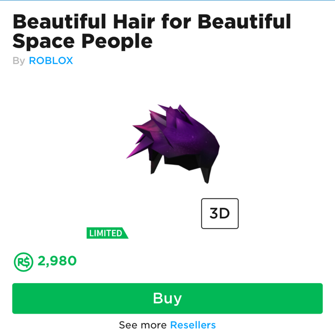
Task: Switch the preview to 3D view
Action: point(220,214)
